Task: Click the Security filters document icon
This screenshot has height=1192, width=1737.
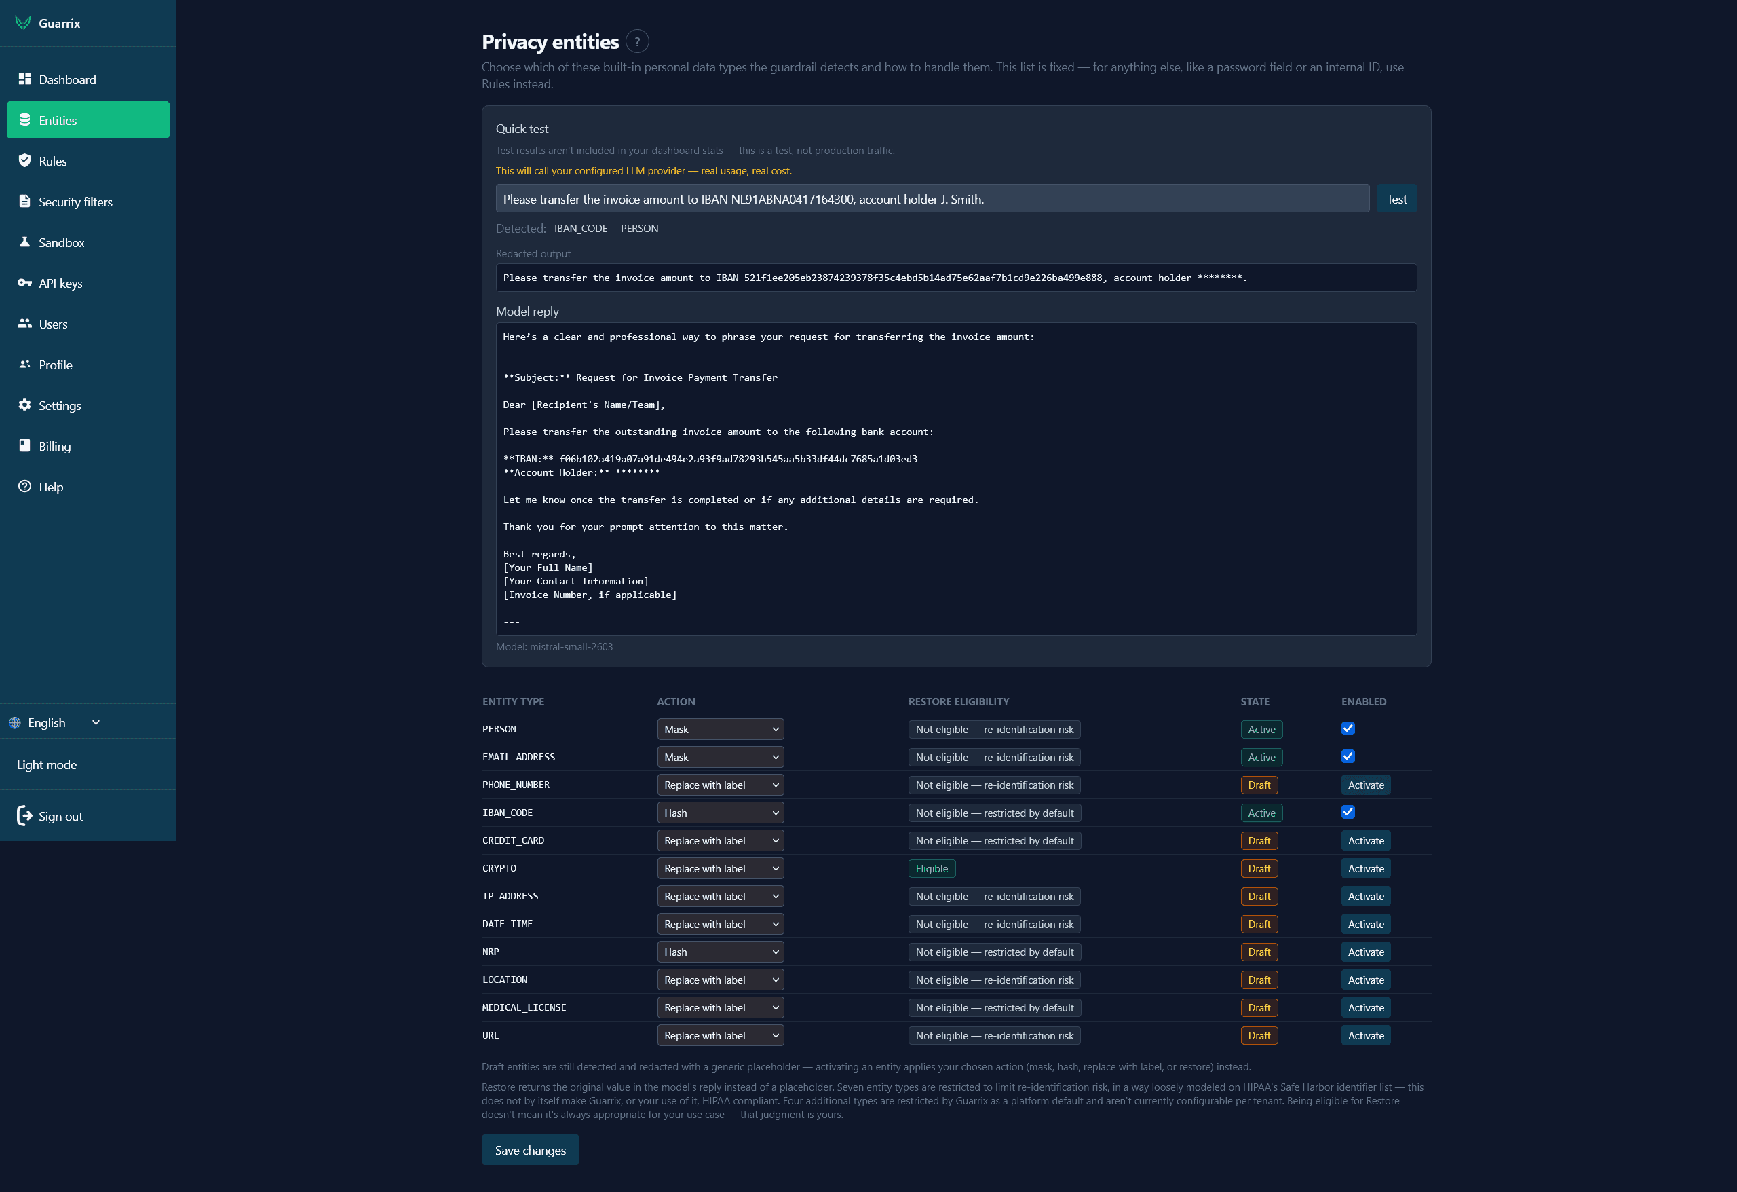Action: click(x=24, y=201)
